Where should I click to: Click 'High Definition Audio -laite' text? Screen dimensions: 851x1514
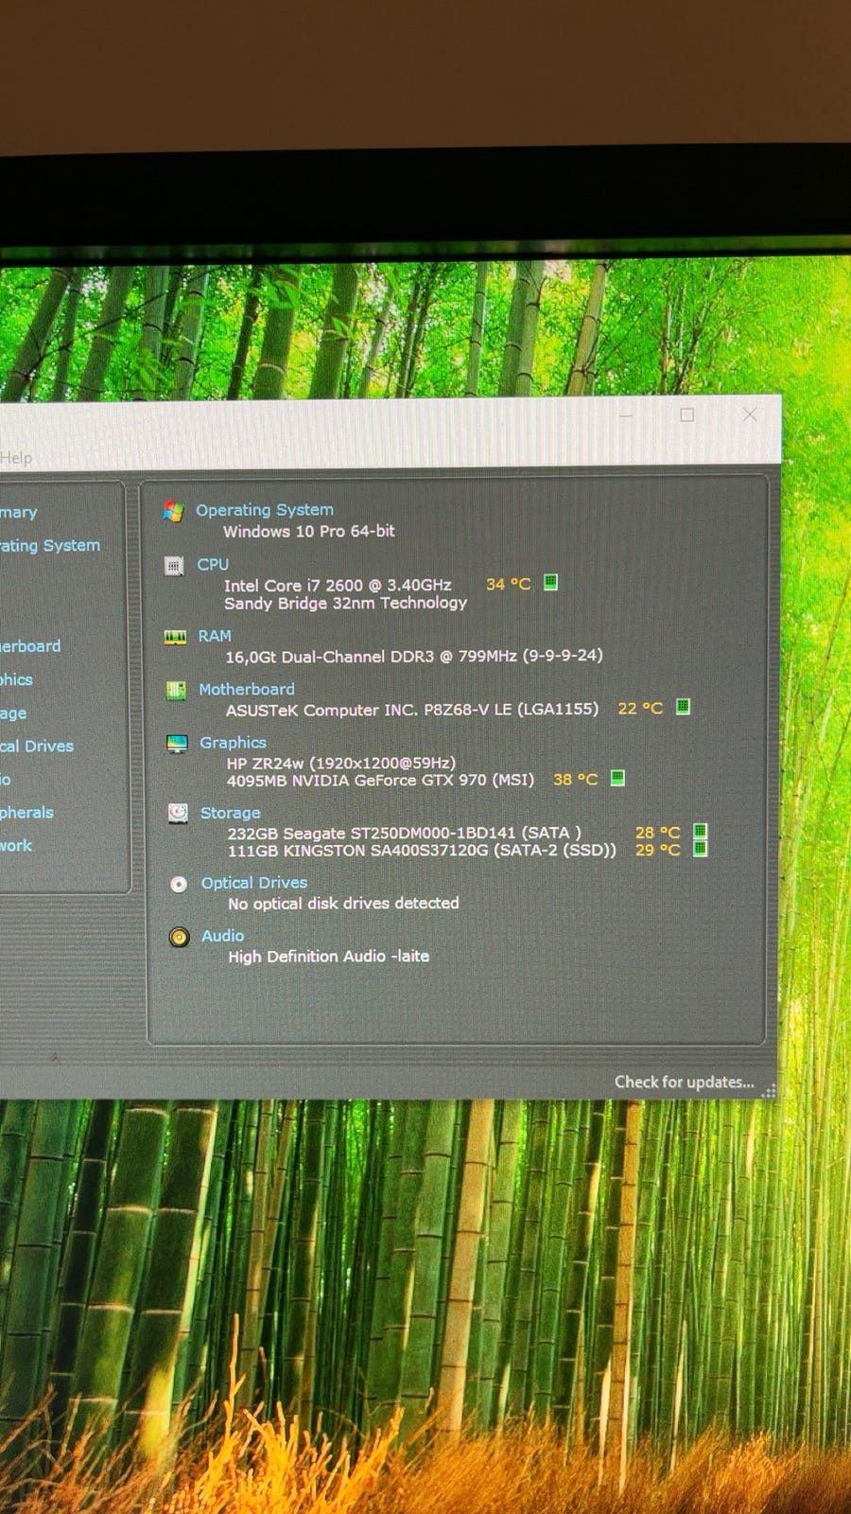[x=329, y=957]
